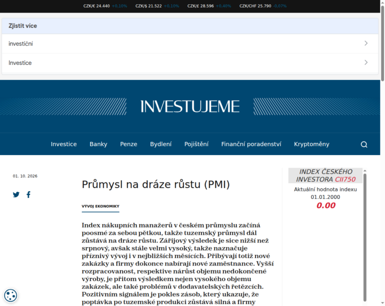Select the Bydlení menu item
The height and width of the screenshot is (306, 385).
(160, 144)
